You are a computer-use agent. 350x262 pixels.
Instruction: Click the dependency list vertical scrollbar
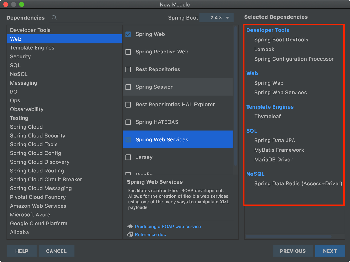coord(235,96)
